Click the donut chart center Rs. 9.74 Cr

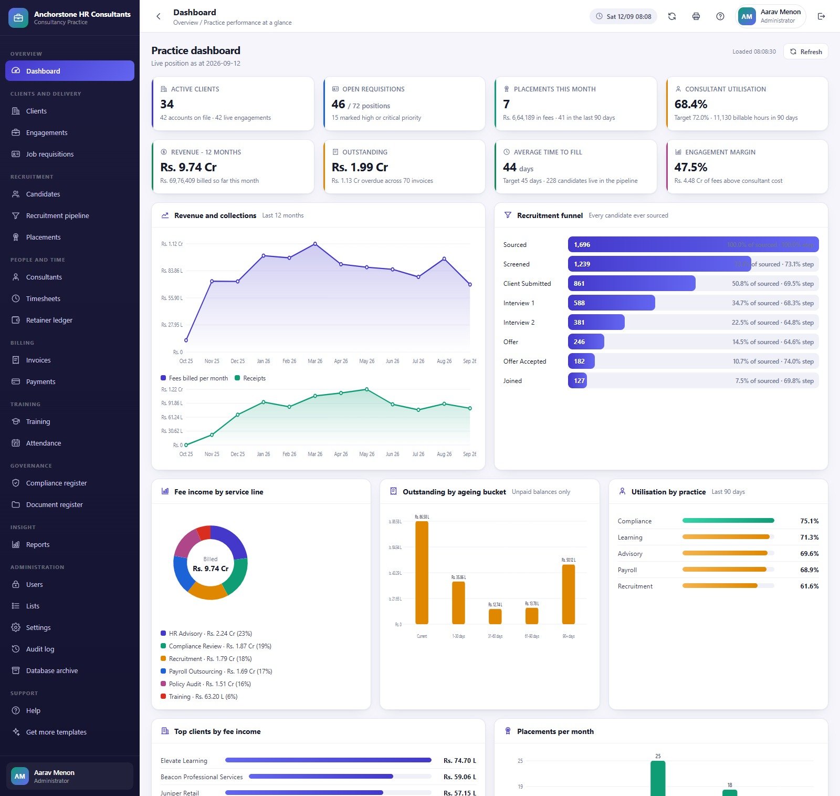(211, 568)
